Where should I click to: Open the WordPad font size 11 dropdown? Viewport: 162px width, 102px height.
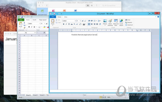80,21
